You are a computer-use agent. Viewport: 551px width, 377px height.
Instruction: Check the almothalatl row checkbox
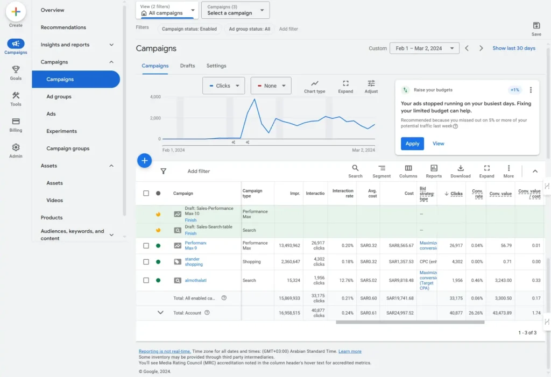(x=146, y=280)
